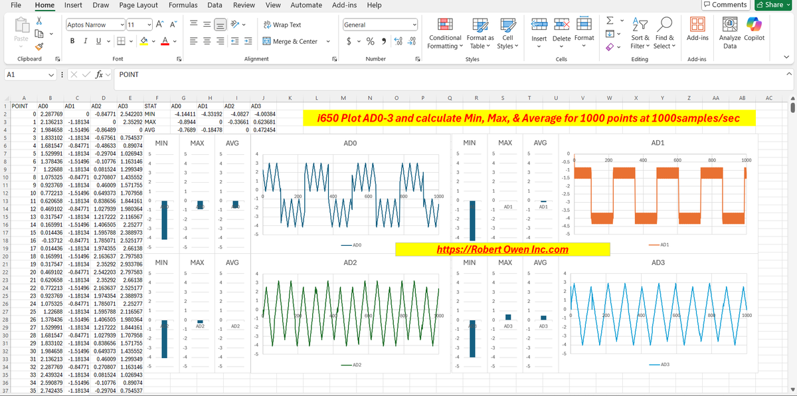Open the Add-ins button
Screen dimensions: 797x396
click(697, 30)
